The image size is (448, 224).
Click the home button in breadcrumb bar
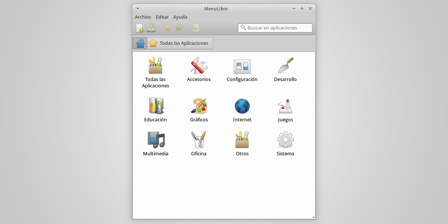coord(140,43)
